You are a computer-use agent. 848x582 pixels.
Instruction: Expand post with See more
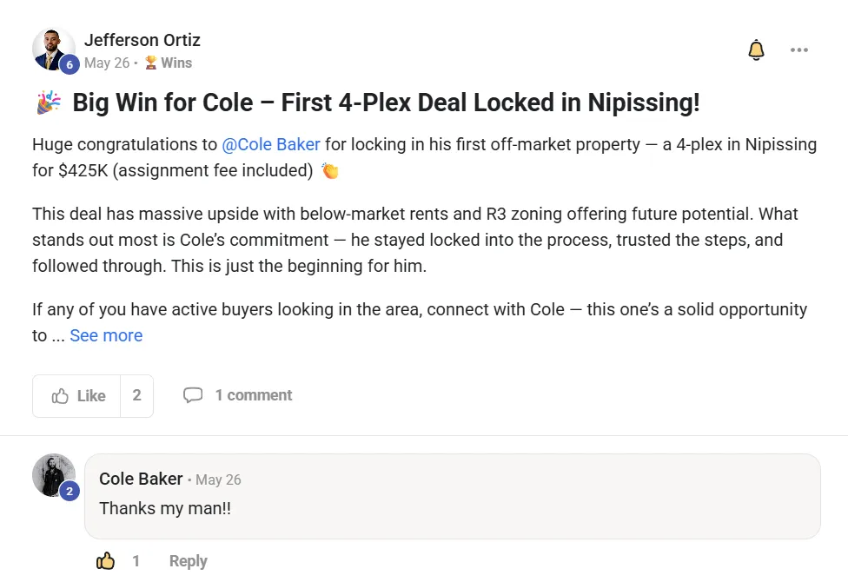106,335
